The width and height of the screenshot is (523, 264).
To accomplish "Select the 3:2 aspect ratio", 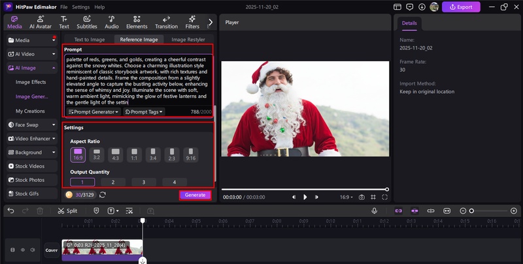I will pos(96,155).
